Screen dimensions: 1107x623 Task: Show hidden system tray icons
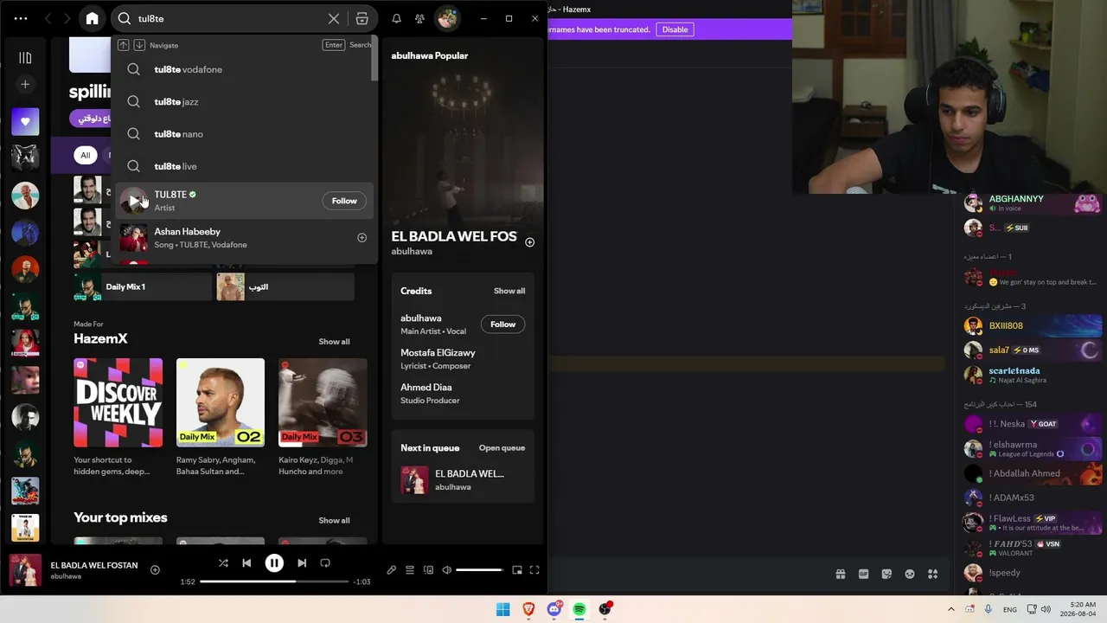[951, 609]
